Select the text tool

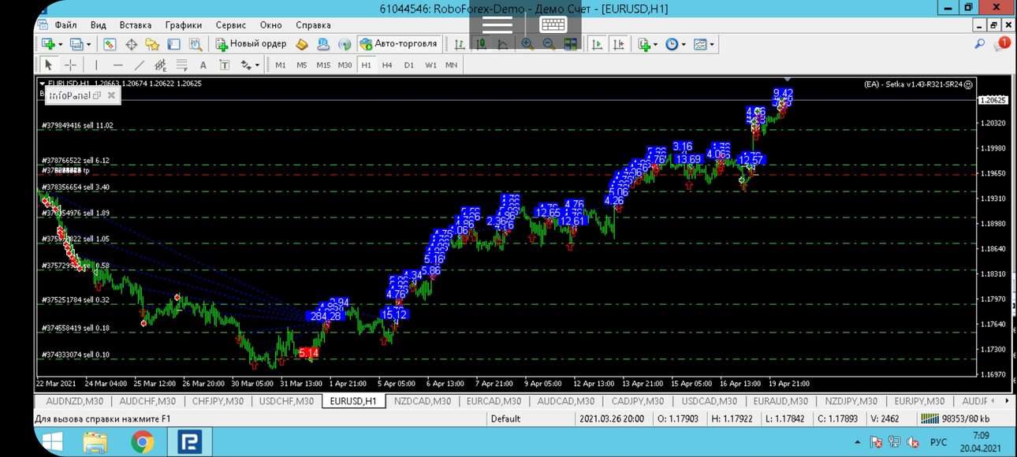(203, 65)
